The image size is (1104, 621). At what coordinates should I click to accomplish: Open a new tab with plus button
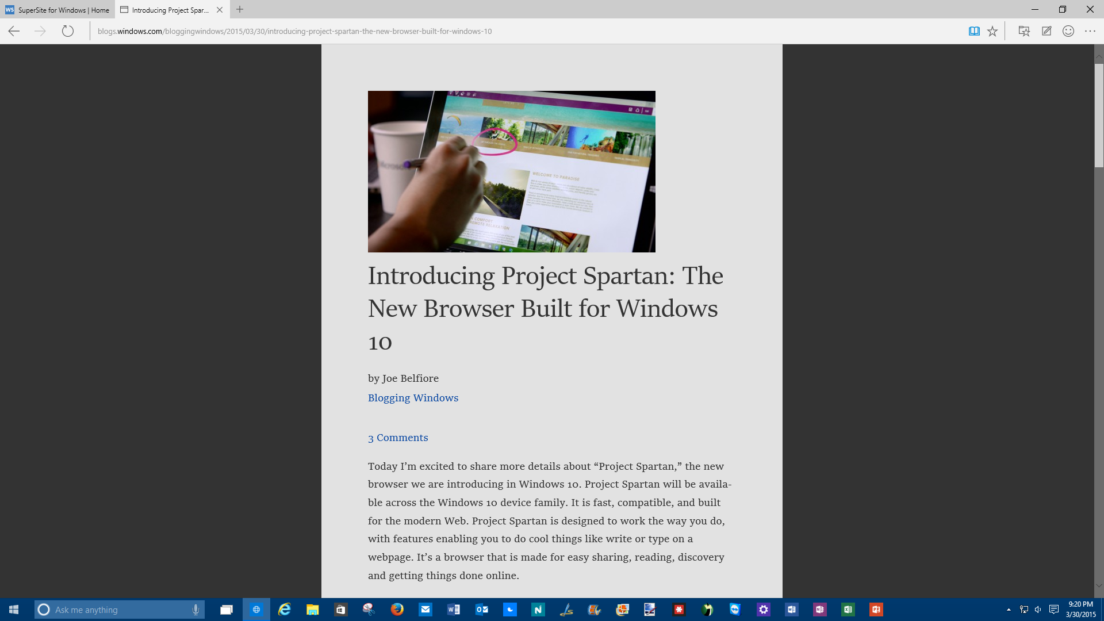pyautogui.click(x=240, y=10)
